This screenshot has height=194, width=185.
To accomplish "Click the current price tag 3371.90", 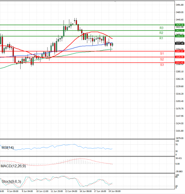I will (179, 44).
